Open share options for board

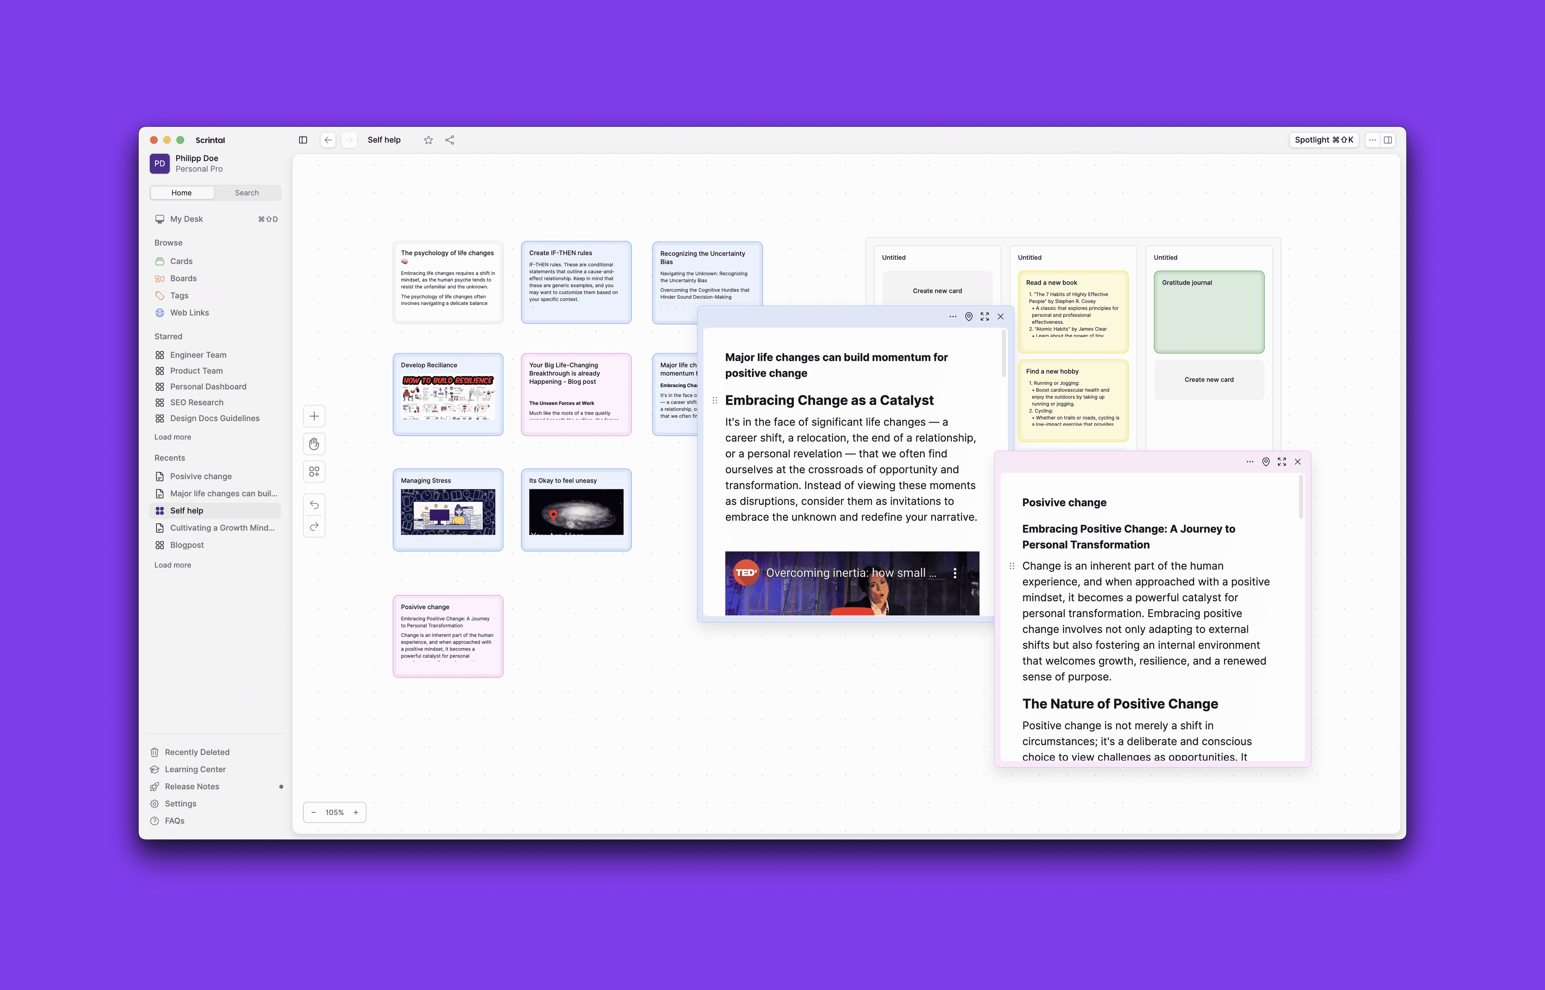(450, 140)
